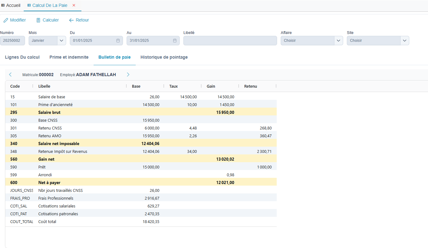Open the Affaire dropdown
Image resolution: width=428 pixels, height=248 pixels.
[x=338, y=41]
